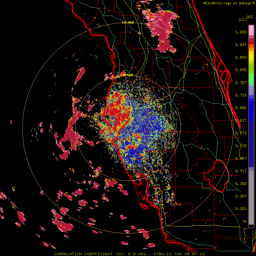Click the 50 NMI range ring label

[128, 75]
